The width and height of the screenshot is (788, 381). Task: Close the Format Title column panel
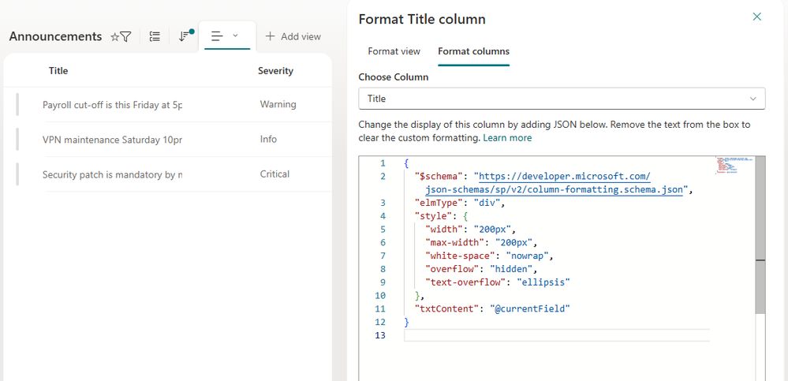click(756, 17)
